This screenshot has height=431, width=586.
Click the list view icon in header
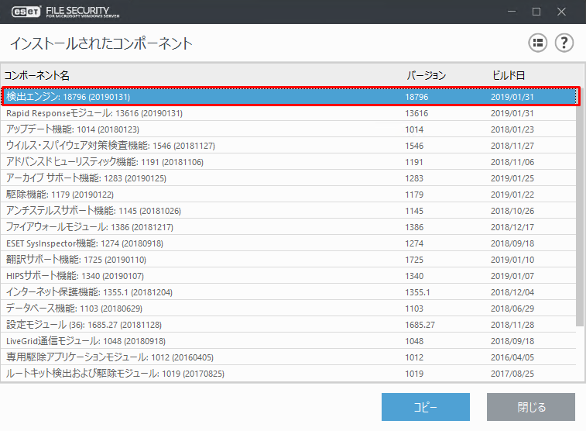[x=538, y=43]
